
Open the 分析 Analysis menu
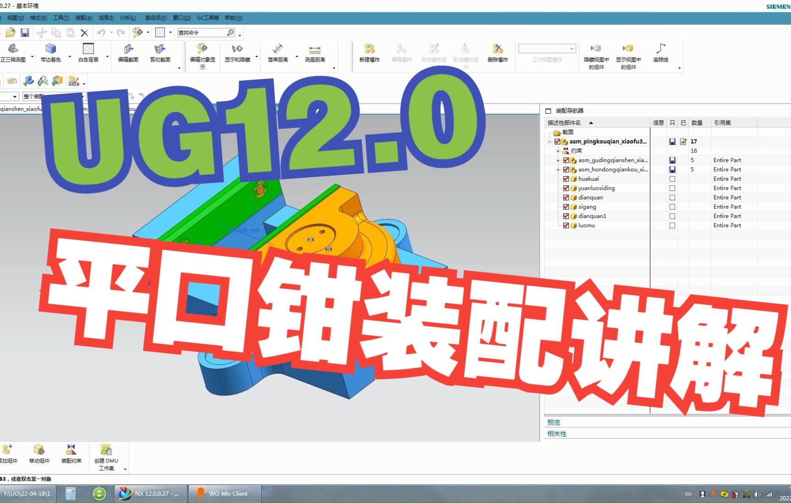click(x=128, y=18)
